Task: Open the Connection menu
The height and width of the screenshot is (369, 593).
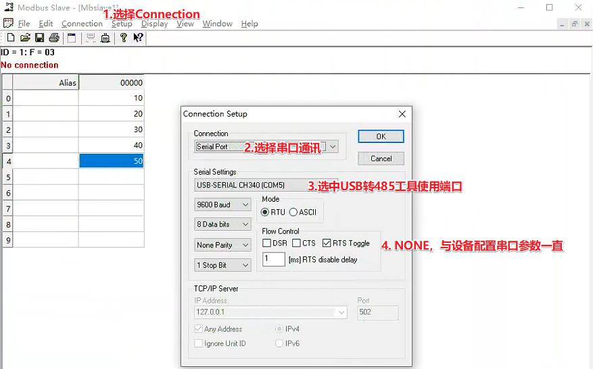Action: [x=82, y=24]
